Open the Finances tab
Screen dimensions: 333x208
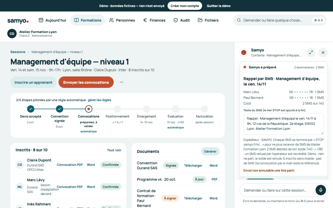pos(154,20)
